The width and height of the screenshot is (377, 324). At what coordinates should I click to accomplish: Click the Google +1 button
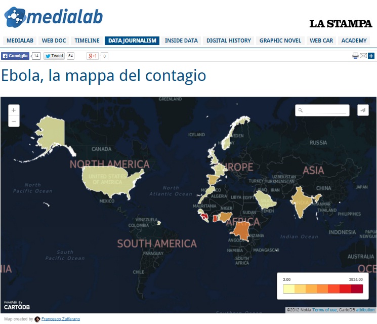point(93,56)
